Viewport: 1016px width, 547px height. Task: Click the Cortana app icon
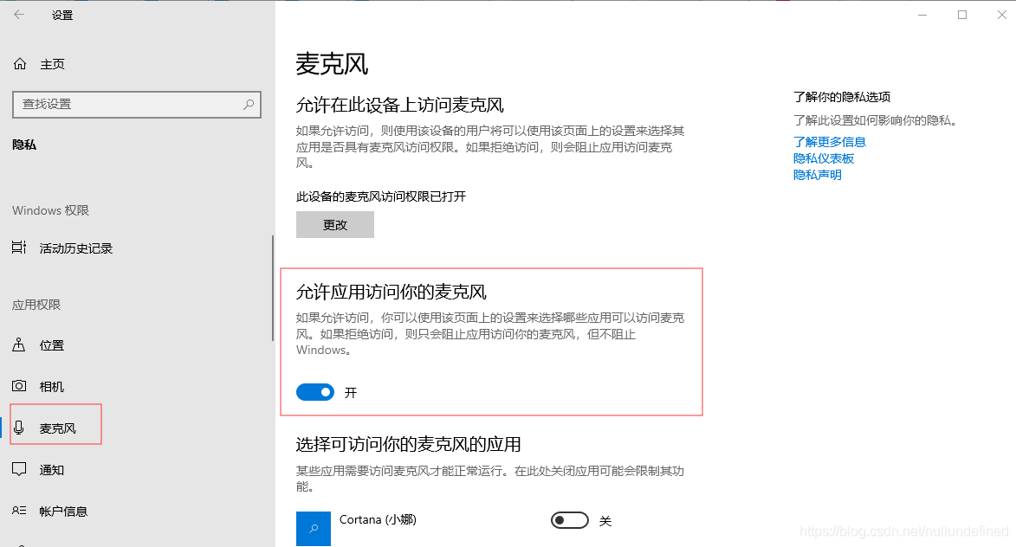pyautogui.click(x=314, y=529)
